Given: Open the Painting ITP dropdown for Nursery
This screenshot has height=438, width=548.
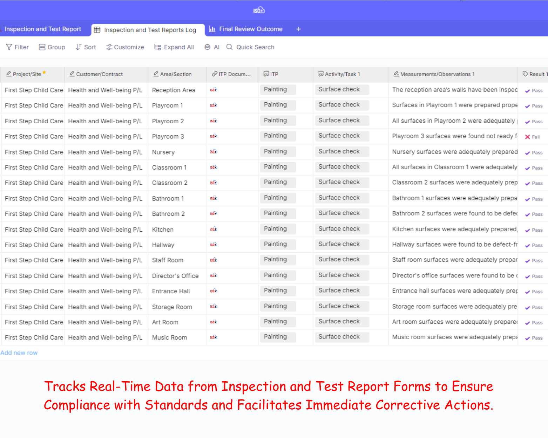Looking at the screenshot, I should pos(278,152).
